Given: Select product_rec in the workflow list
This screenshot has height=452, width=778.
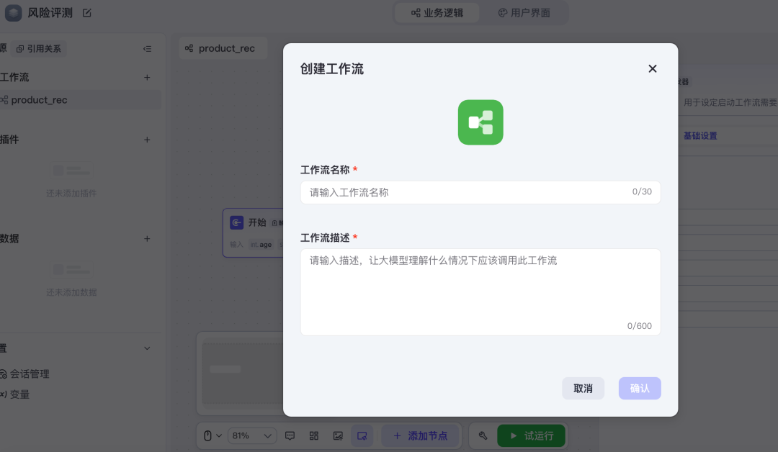Looking at the screenshot, I should [x=81, y=100].
